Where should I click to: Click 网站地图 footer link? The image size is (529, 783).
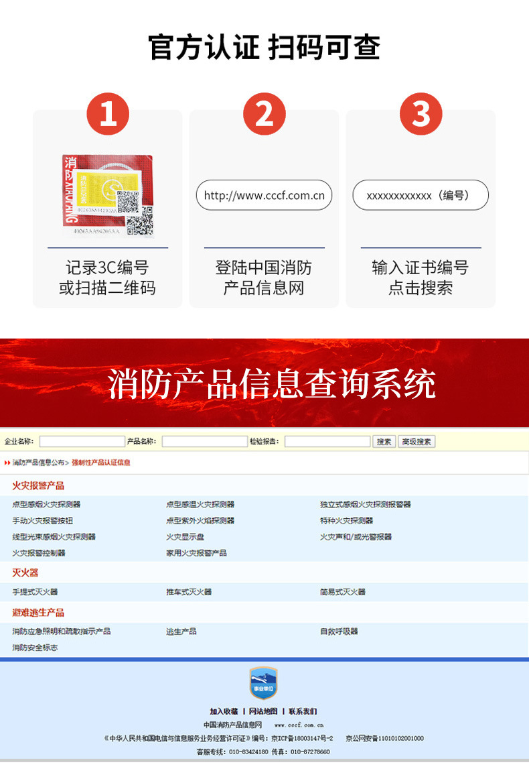(263, 711)
